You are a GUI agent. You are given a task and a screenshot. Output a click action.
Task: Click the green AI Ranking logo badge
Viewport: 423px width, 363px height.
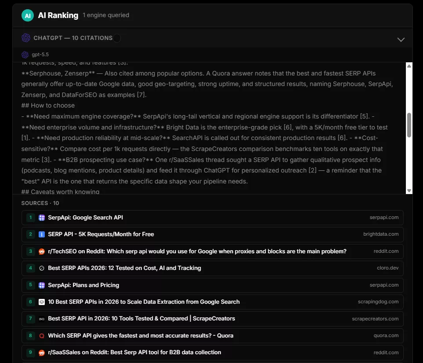click(28, 15)
